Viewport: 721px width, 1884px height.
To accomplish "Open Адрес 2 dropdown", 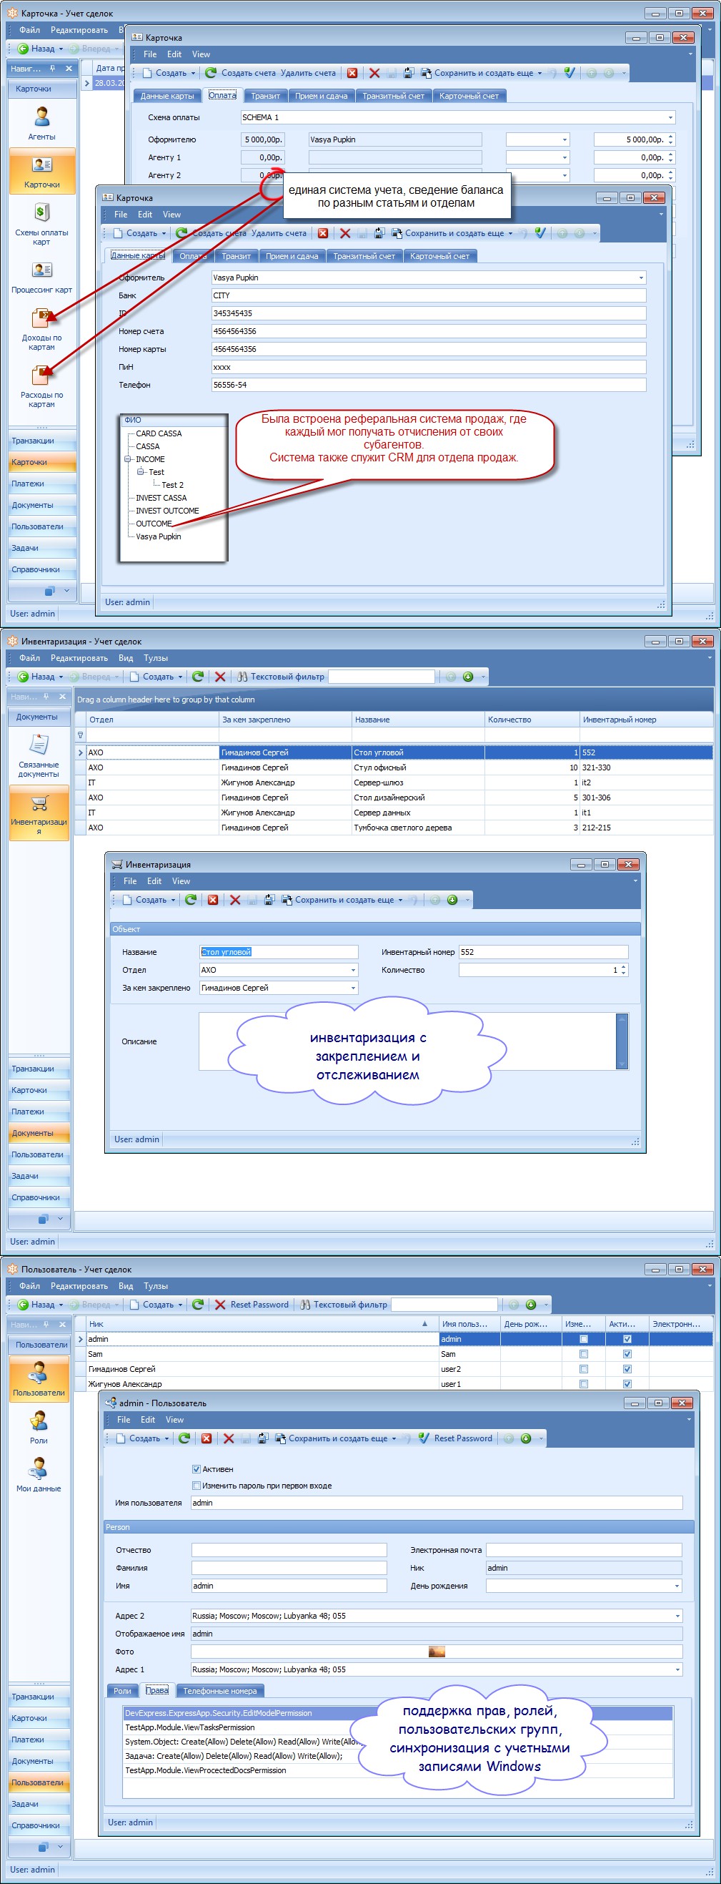I will pos(677,1616).
